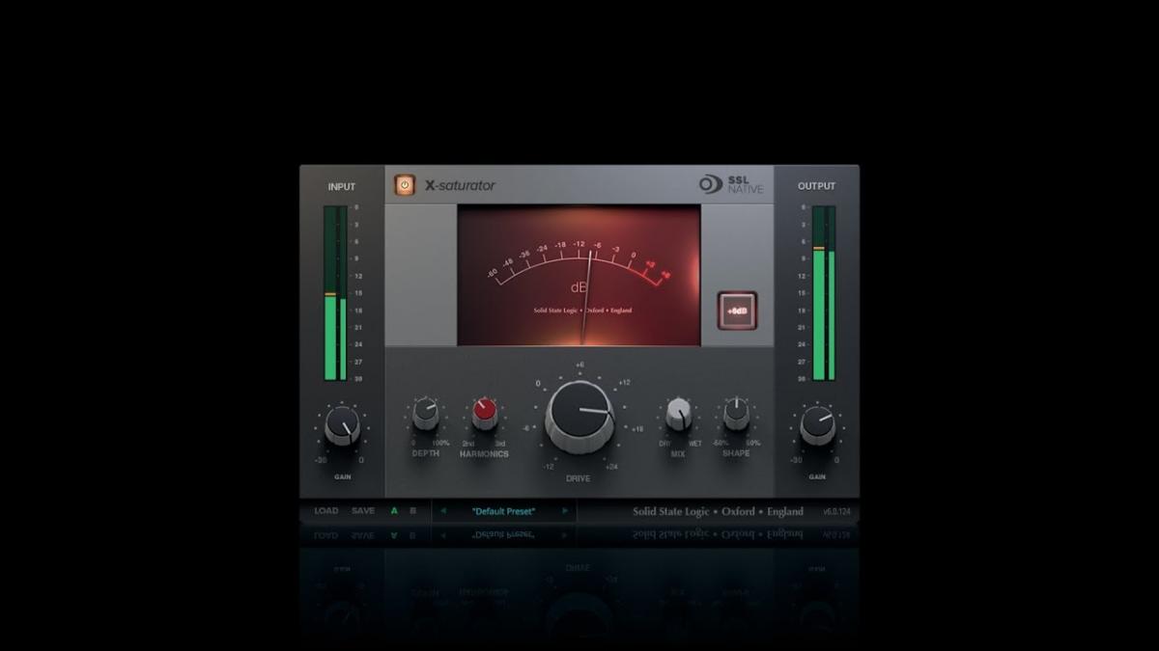This screenshot has width=1159, height=651.
Task: Click the footer "Solid State Logic • Oxford • England" text
Action: [x=718, y=512]
